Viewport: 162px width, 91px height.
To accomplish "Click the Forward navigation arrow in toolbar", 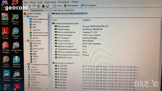I will click(x=30, y=6).
